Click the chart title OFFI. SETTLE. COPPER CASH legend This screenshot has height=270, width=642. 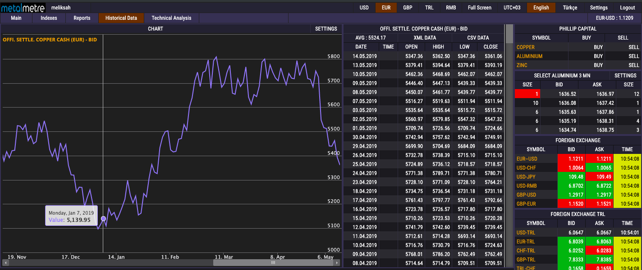pos(50,40)
